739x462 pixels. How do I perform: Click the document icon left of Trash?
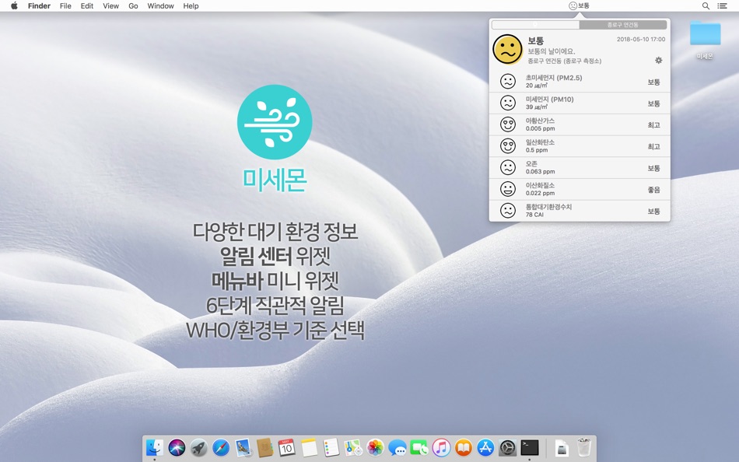pyautogui.click(x=562, y=447)
